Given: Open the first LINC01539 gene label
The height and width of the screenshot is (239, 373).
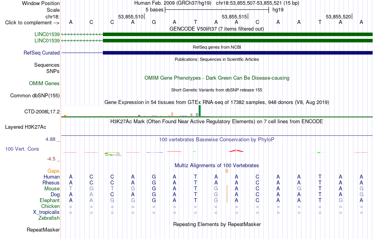Looking at the screenshot, I should pyautogui.click(x=47, y=34).
